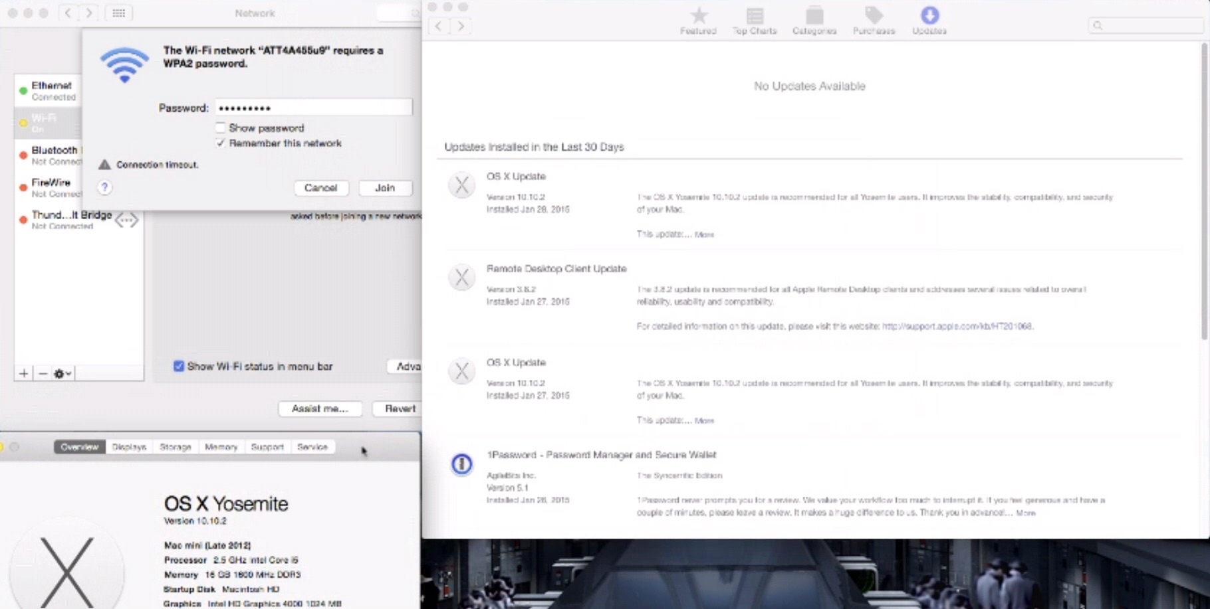Click the 1Password app icon
Screen dimensions: 1210x609
click(461, 464)
